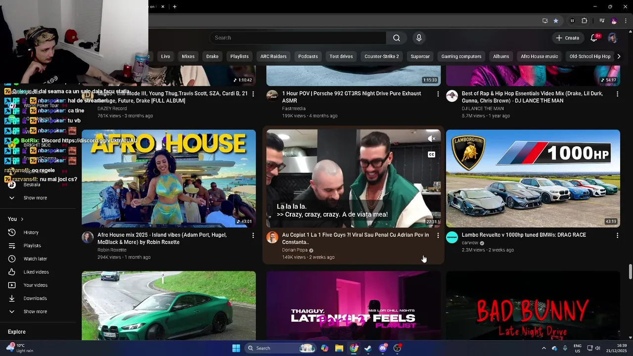Open the weather widget showing Light rain
Screen dimensions: 633x356
coord(20,348)
